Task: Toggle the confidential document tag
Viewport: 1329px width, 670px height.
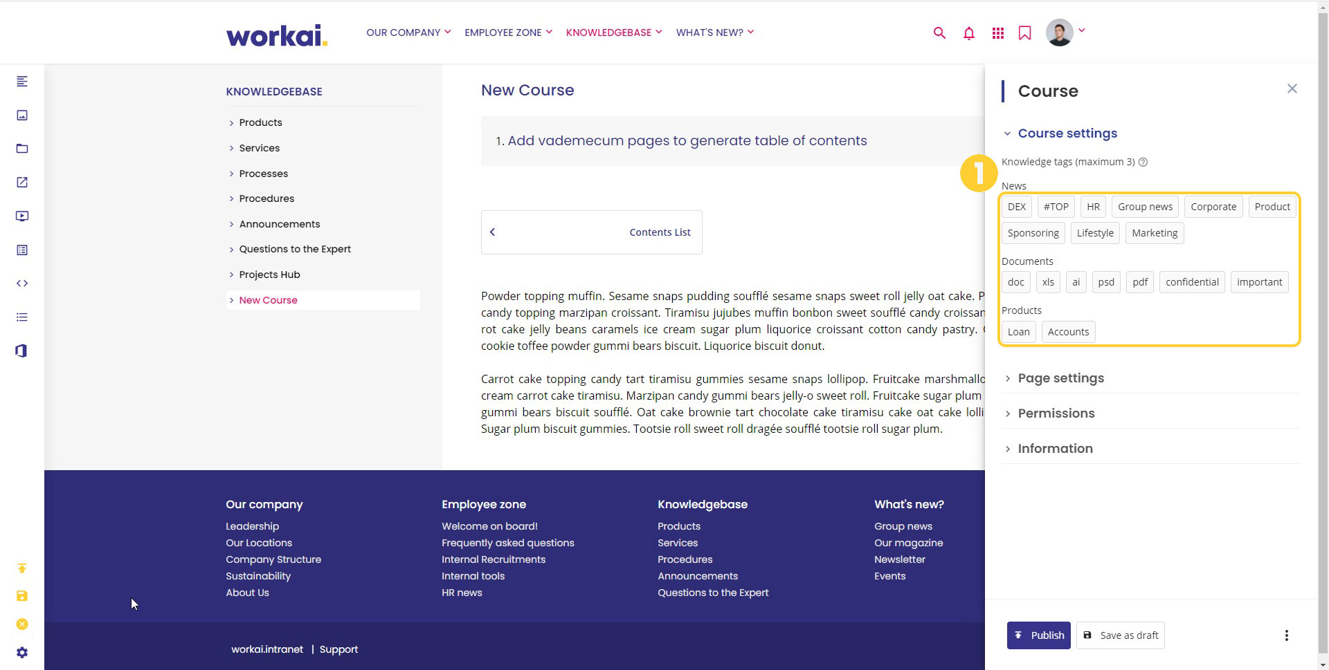Action: coord(1192,282)
